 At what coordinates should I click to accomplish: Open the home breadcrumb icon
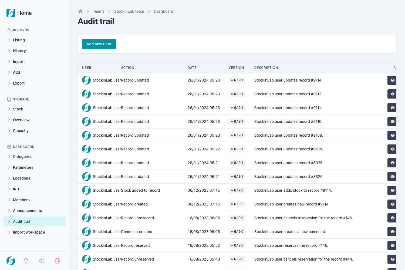coord(80,11)
